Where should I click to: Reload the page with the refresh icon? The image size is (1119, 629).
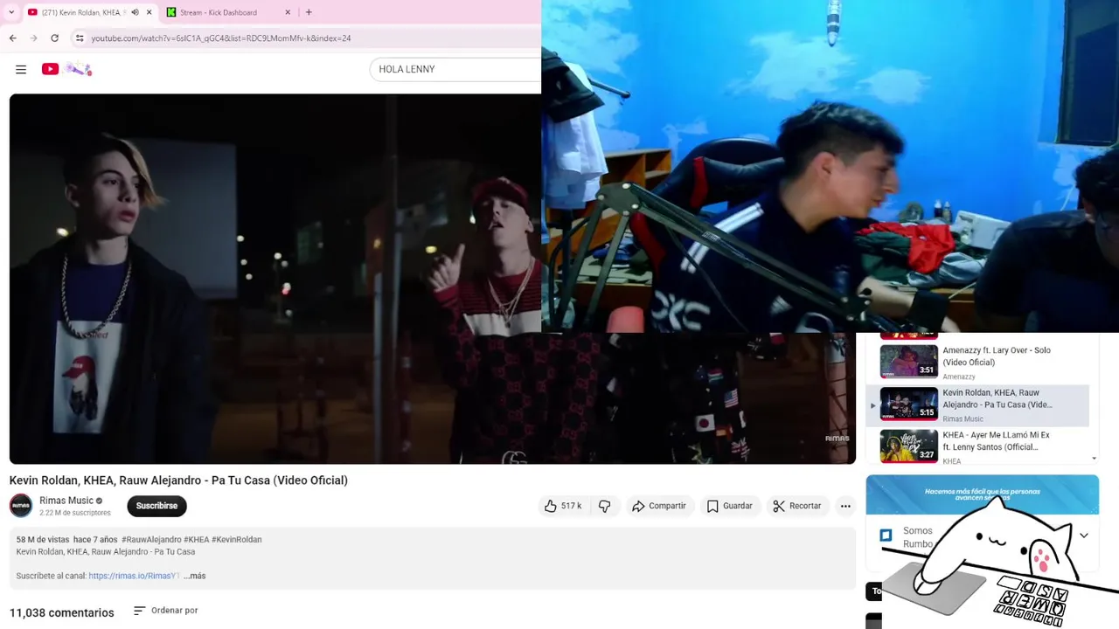(x=54, y=38)
